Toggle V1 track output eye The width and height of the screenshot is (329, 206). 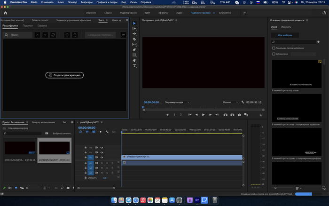coord(102,158)
